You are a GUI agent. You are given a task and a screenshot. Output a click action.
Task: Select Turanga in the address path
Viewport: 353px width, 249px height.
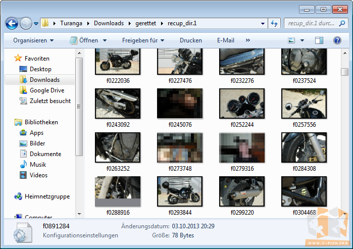coord(71,23)
